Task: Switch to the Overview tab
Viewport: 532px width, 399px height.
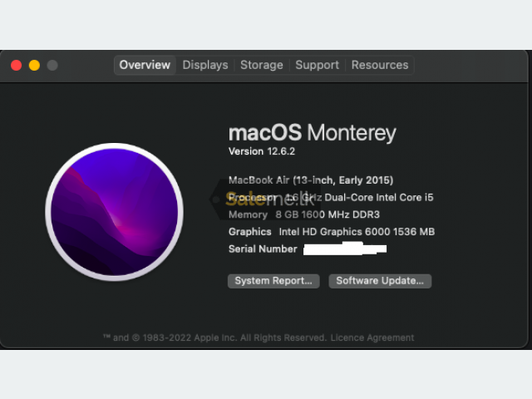Action: [x=145, y=65]
